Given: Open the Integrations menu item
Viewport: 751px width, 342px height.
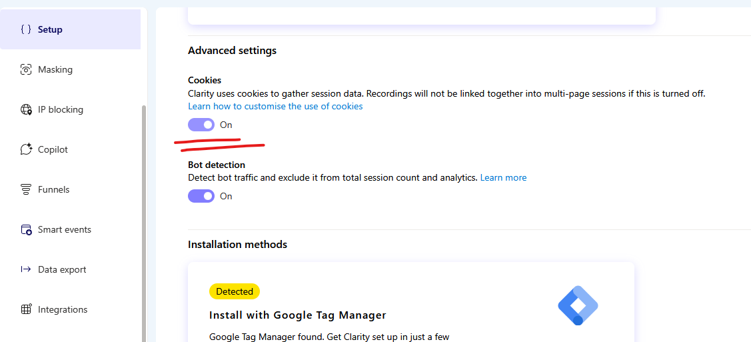Looking at the screenshot, I should pyautogui.click(x=63, y=309).
